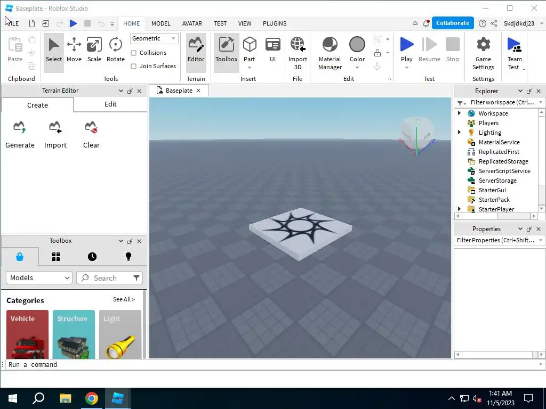Enable the Collisions checkbox
Viewport: 546px width, 409px height.
133,53
